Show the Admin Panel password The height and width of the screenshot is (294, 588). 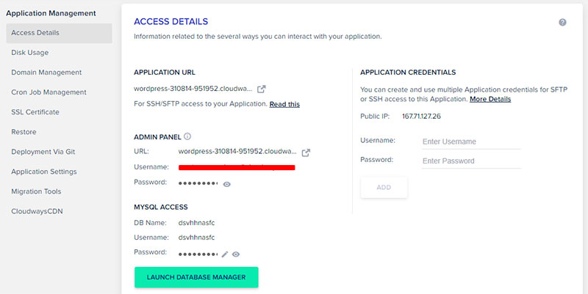pyautogui.click(x=227, y=184)
